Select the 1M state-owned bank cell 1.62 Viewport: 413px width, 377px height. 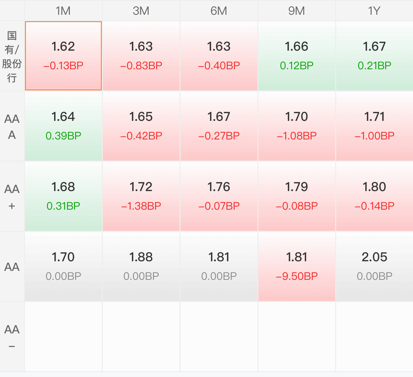click(63, 56)
